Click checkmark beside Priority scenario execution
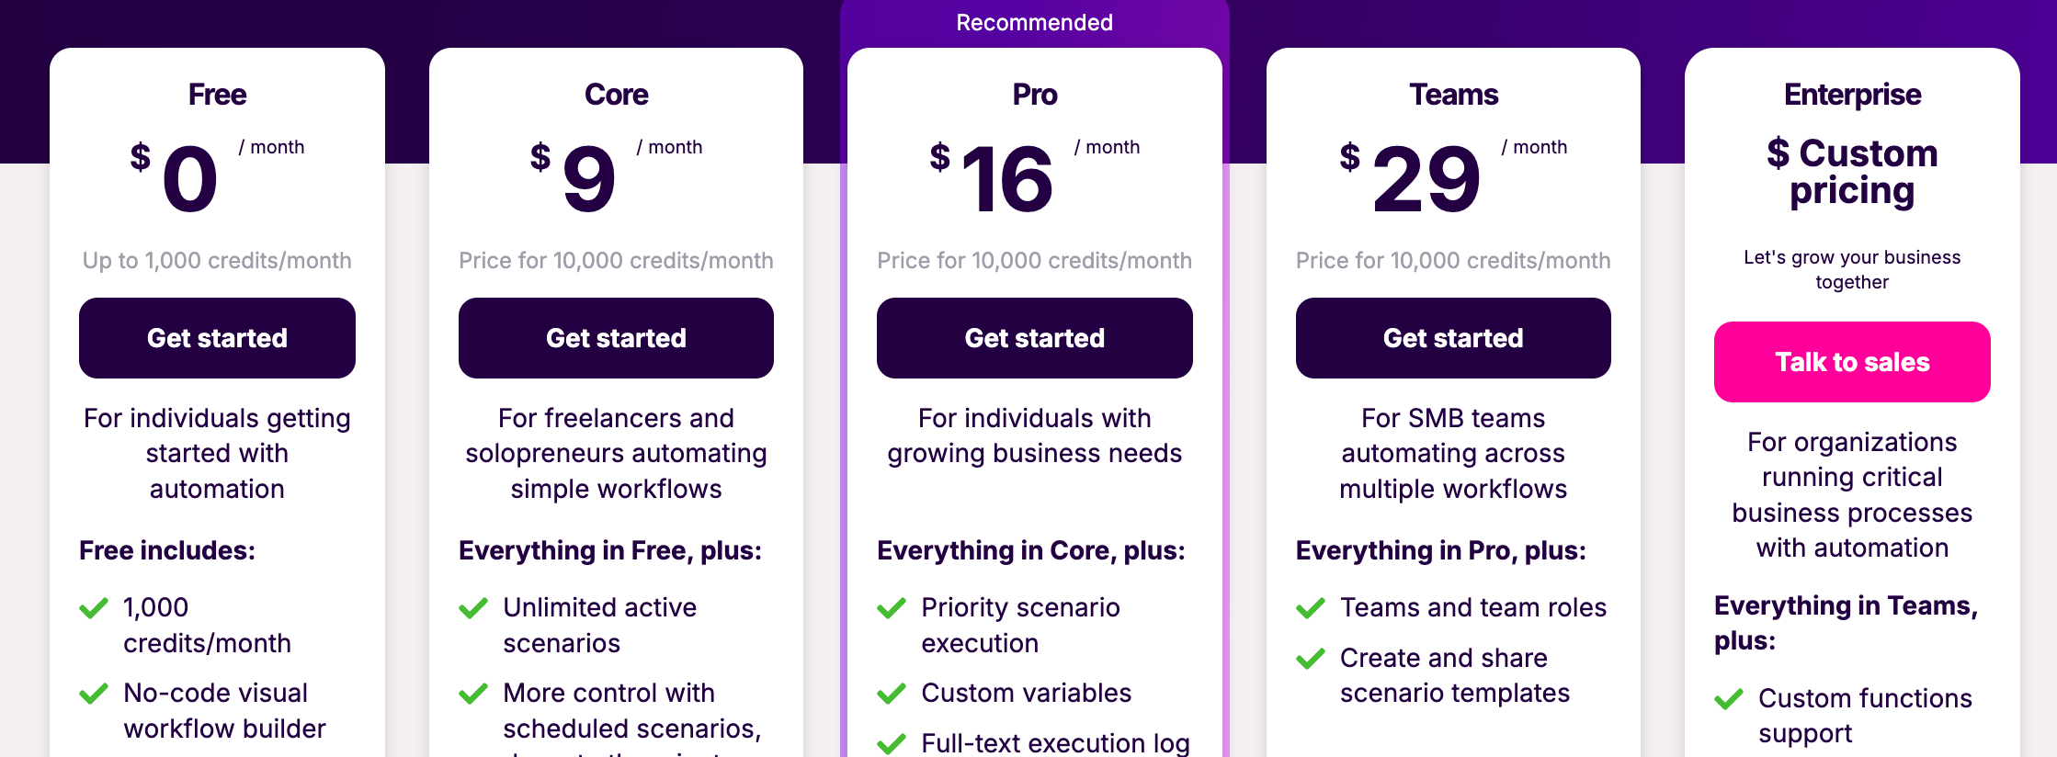The height and width of the screenshot is (757, 2057). tap(892, 608)
